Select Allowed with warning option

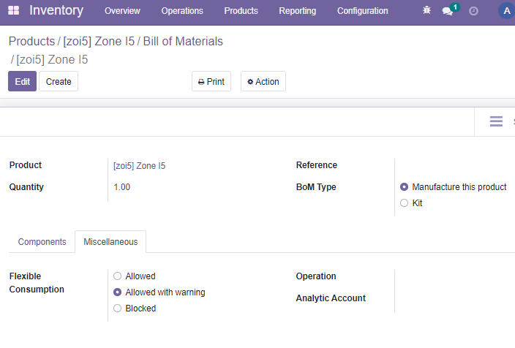tap(159, 292)
